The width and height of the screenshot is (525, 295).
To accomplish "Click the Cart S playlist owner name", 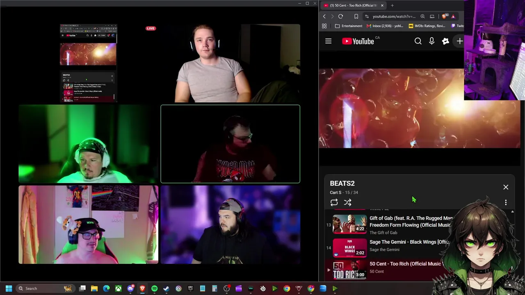I will click(336, 193).
